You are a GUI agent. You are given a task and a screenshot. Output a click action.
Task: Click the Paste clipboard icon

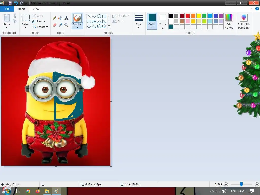tap(7, 18)
